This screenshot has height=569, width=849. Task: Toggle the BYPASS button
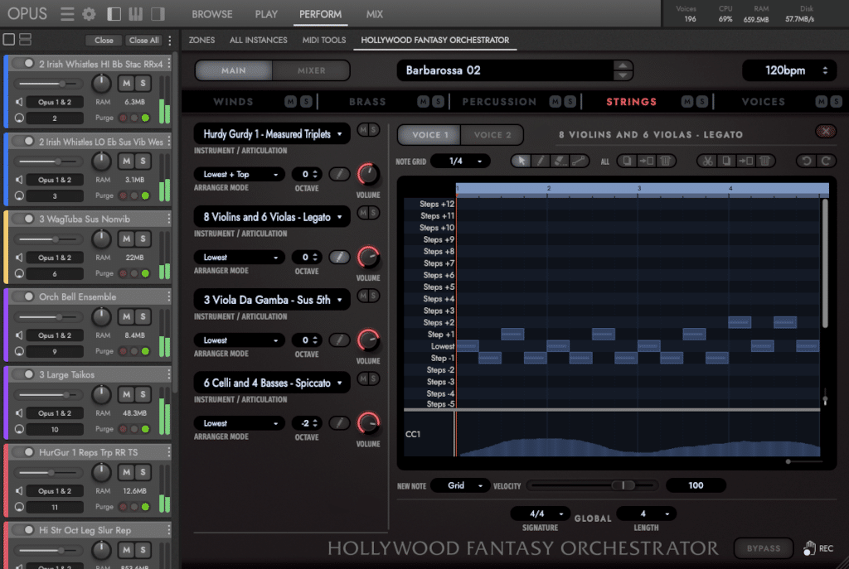click(x=764, y=548)
